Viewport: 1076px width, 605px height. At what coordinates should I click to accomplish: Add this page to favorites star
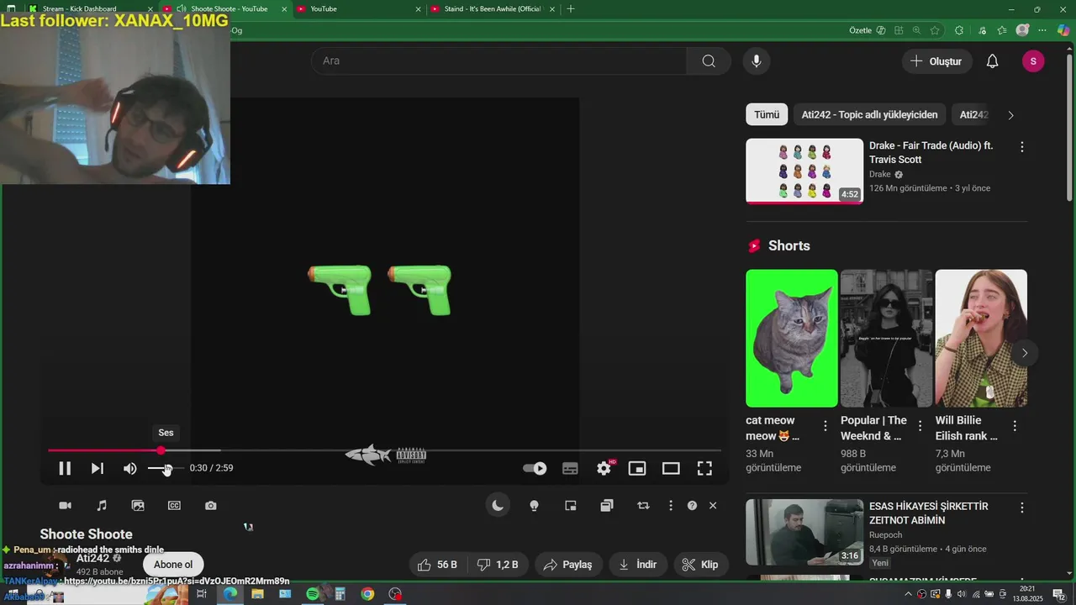tap(935, 30)
